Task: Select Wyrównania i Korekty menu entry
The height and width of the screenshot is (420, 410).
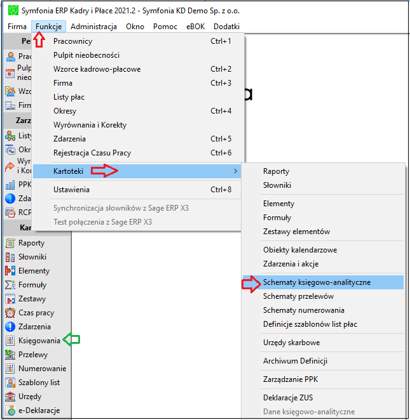Action: [x=139, y=125]
